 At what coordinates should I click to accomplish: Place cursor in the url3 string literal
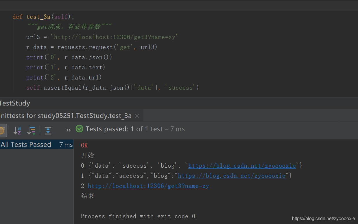coord(116,37)
